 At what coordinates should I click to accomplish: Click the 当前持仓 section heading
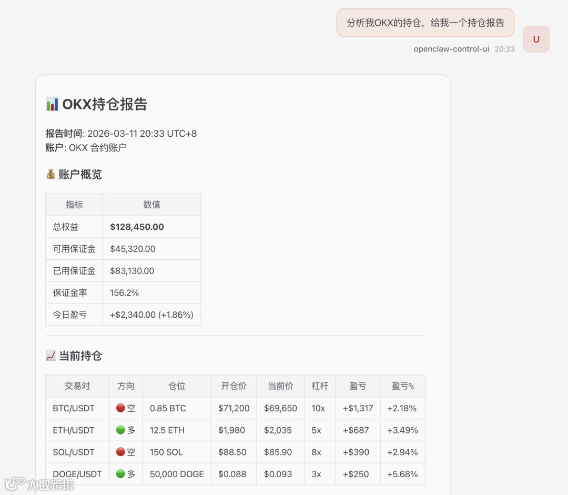80,356
